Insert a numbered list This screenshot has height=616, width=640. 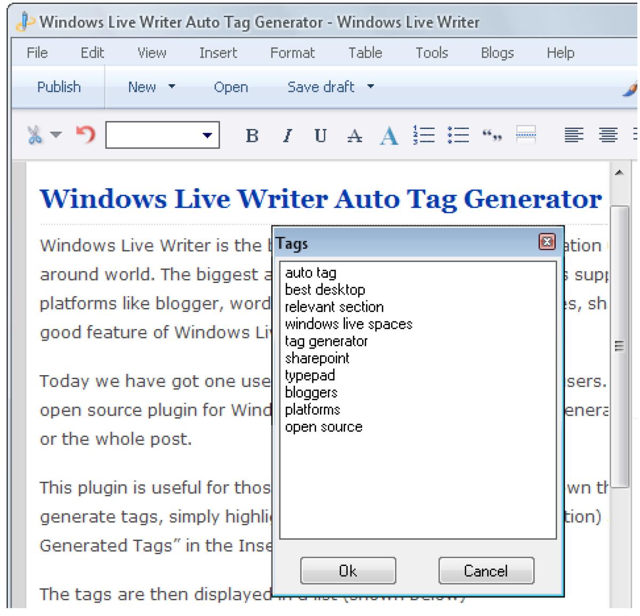(424, 135)
